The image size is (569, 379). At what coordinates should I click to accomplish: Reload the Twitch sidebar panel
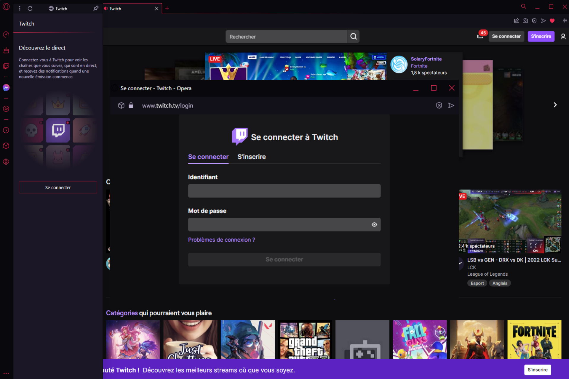pos(30,9)
